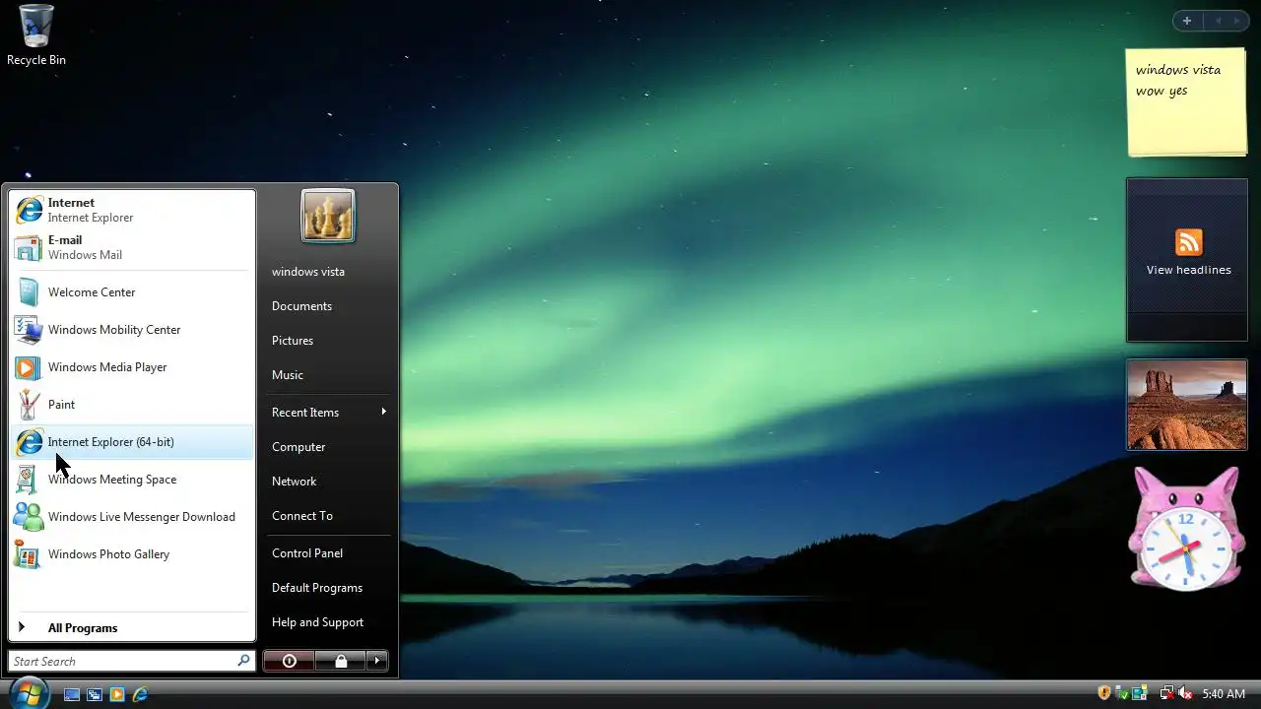Image resolution: width=1261 pixels, height=709 pixels.
Task: Launch Welcome Center
Action: 132,292
